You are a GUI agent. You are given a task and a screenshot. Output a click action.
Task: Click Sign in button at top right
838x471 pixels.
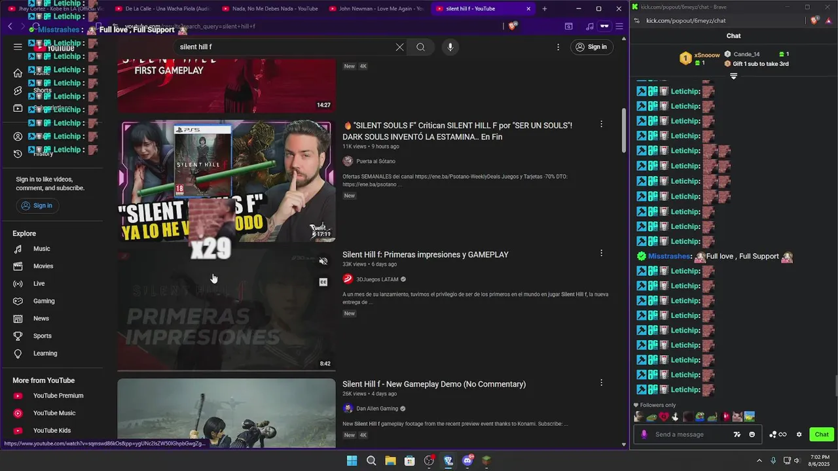[x=591, y=47]
